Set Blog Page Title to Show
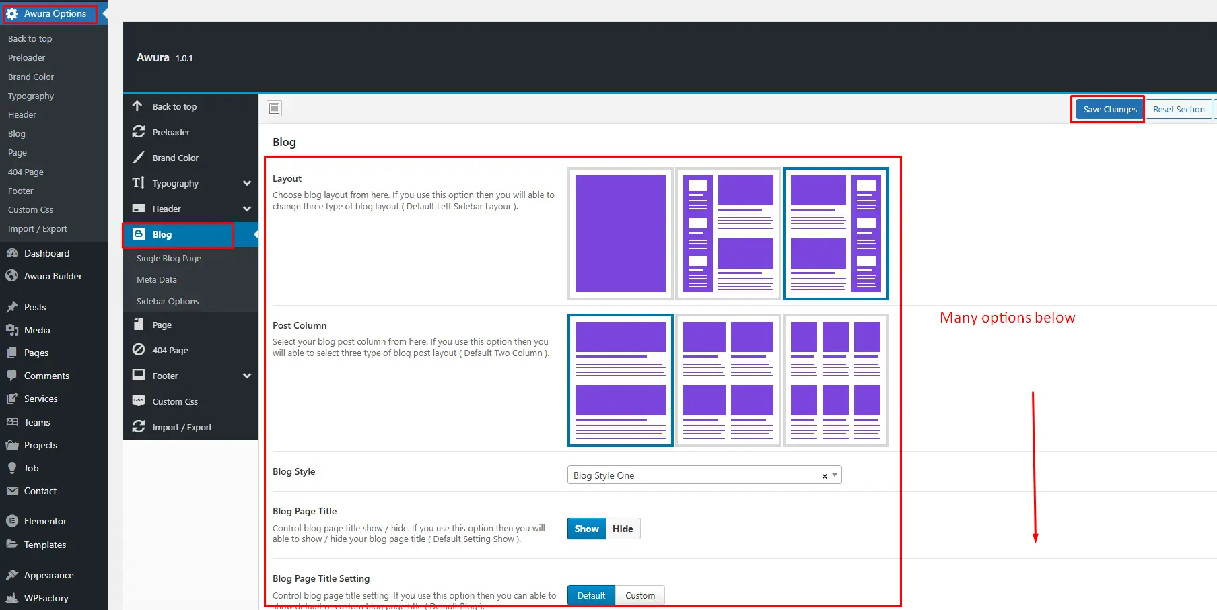The height and width of the screenshot is (610, 1217). click(x=586, y=529)
